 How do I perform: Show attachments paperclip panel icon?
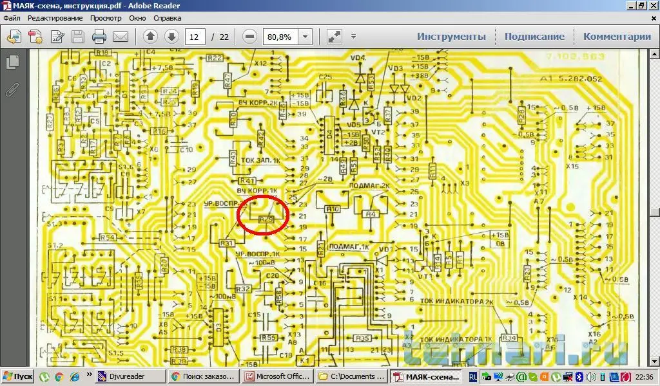13,89
